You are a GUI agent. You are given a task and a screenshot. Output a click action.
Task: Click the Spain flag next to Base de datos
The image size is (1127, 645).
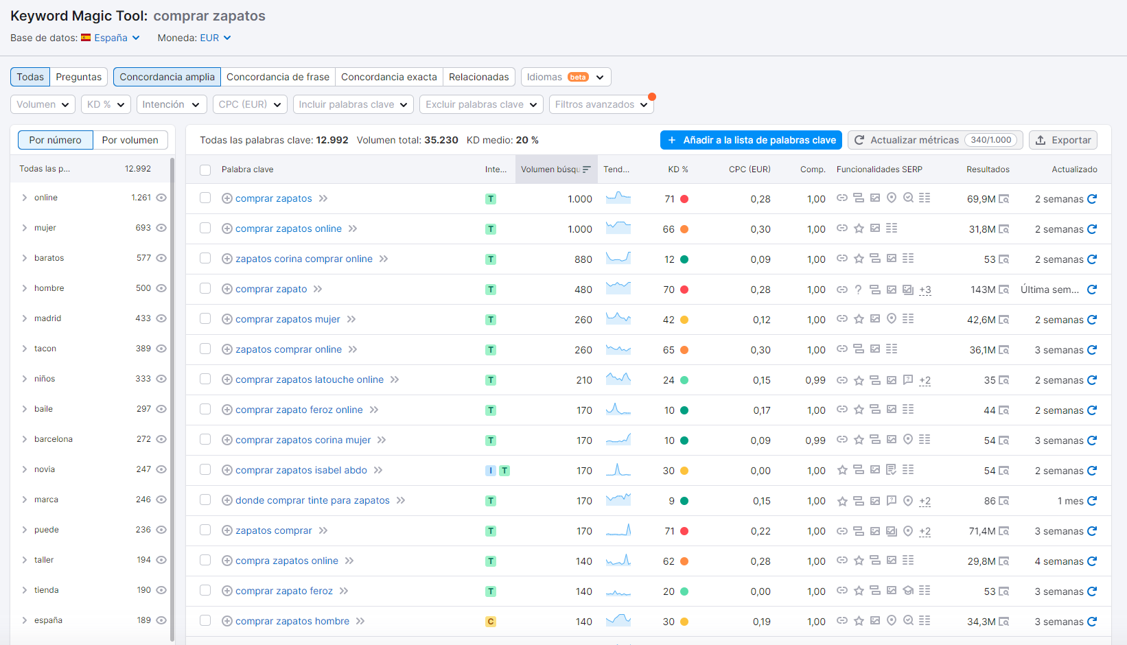(85, 38)
